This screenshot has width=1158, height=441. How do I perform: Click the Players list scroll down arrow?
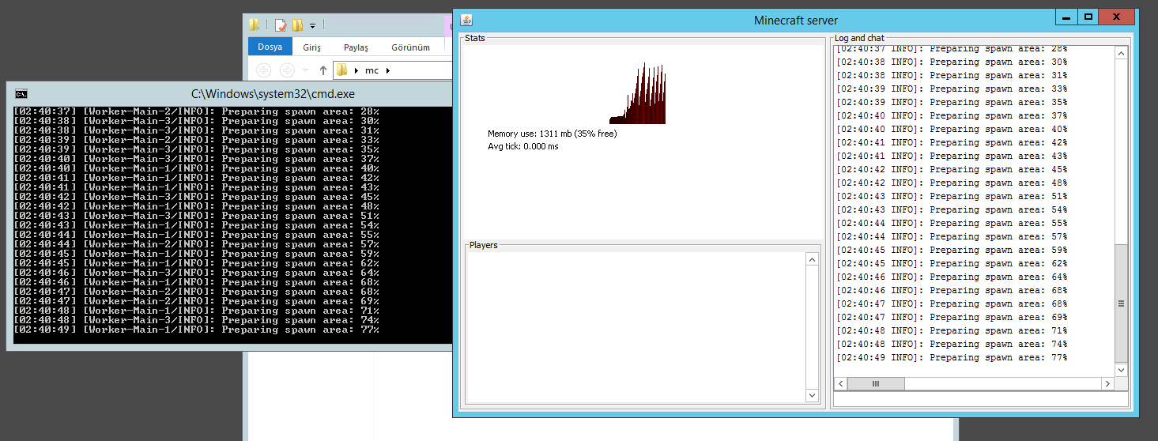pyautogui.click(x=812, y=394)
